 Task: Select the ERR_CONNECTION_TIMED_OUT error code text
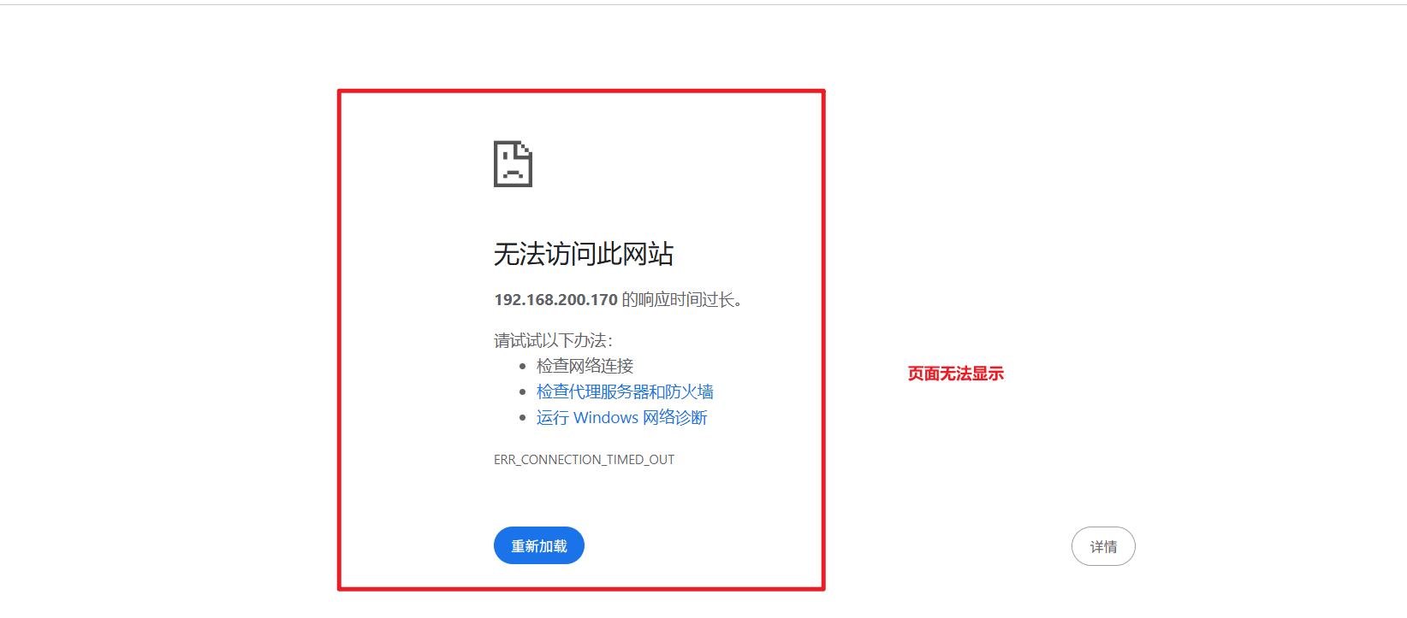coord(584,460)
